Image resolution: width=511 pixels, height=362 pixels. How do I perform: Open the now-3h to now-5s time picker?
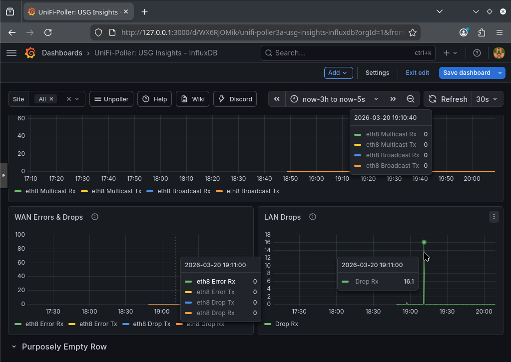pos(334,99)
